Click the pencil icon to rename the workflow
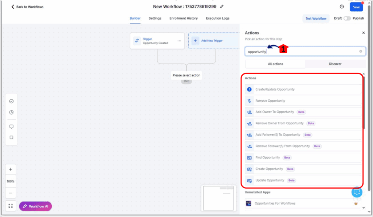Screen dimensions: 373x217 222,6
